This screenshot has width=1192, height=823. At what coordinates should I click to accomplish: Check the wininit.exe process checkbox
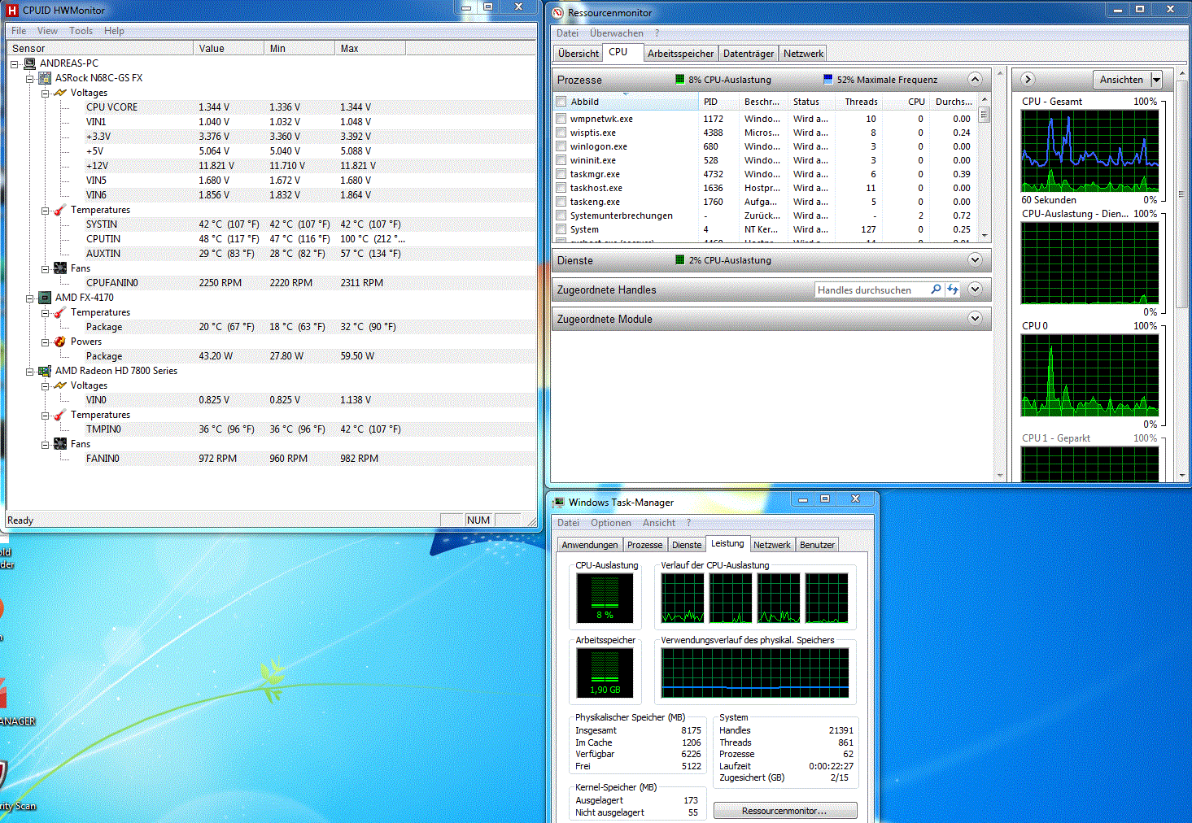[561, 160]
